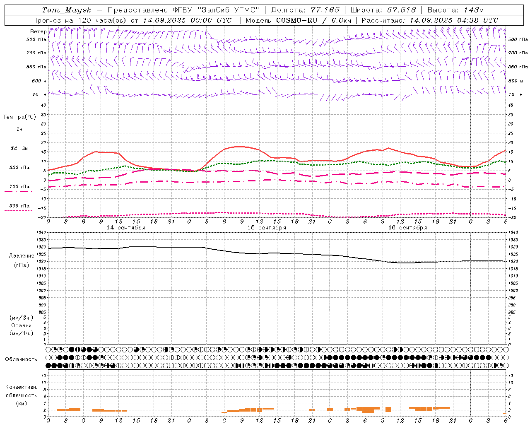Click the (км) convective cloud unit label
The width and height of the screenshot is (530, 424).
[22, 403]
